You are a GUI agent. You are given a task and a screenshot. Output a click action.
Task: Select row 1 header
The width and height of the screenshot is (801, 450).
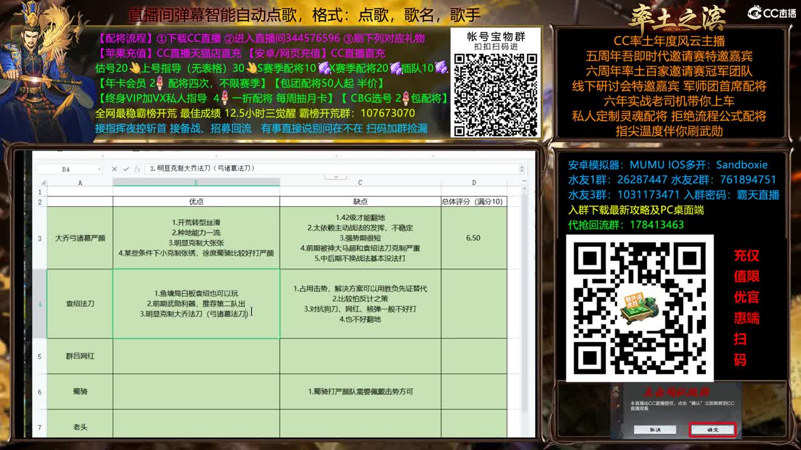coord(39,192)
